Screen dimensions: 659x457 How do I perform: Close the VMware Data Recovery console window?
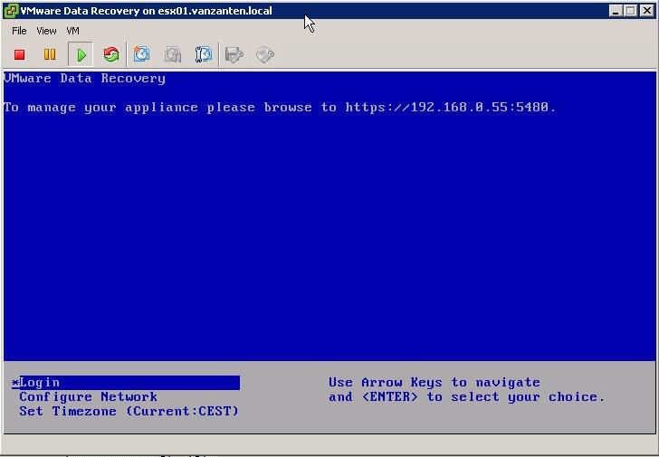pos(645,11)
